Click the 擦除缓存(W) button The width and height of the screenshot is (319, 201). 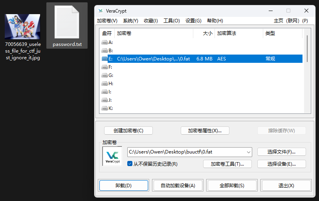click(x=282, y=130)
